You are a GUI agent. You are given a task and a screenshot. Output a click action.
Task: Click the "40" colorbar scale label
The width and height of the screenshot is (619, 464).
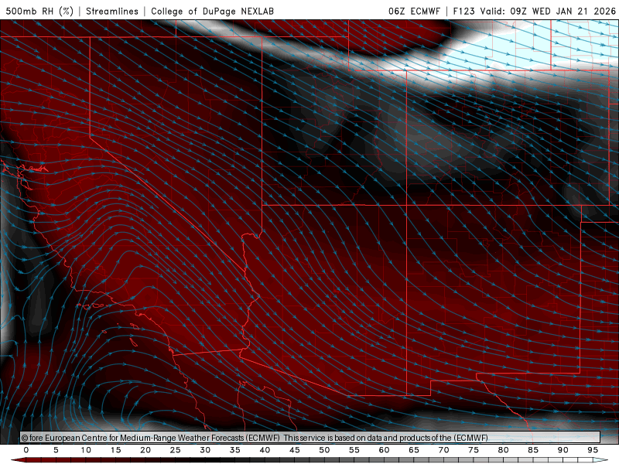265,450
